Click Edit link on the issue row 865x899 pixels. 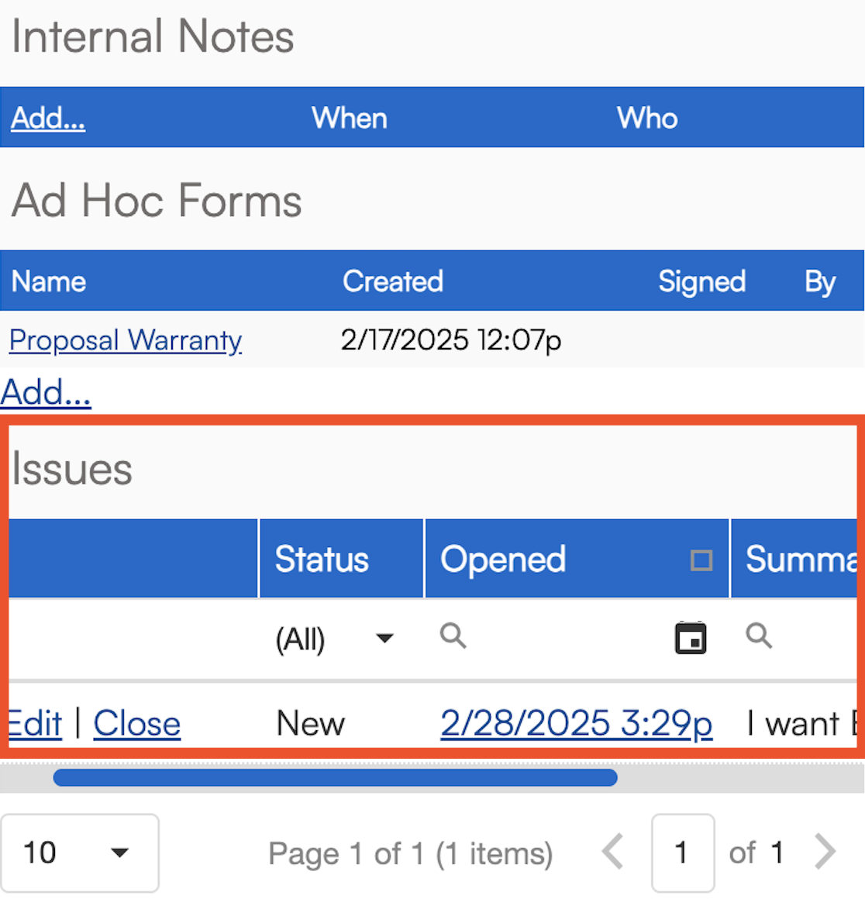click(x=34, y=724)
